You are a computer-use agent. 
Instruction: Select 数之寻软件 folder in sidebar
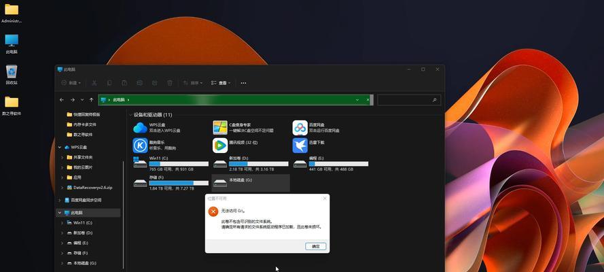tap(79, 135)
